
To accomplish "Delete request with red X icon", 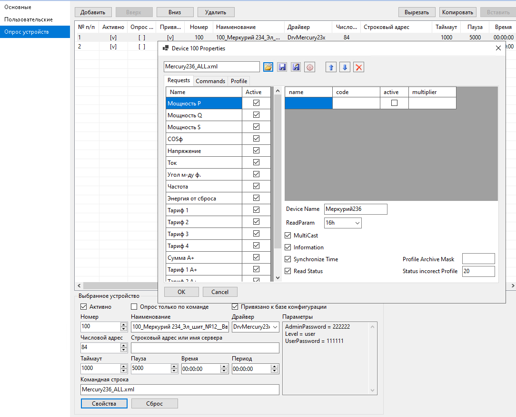I will (x=359, y=67).
